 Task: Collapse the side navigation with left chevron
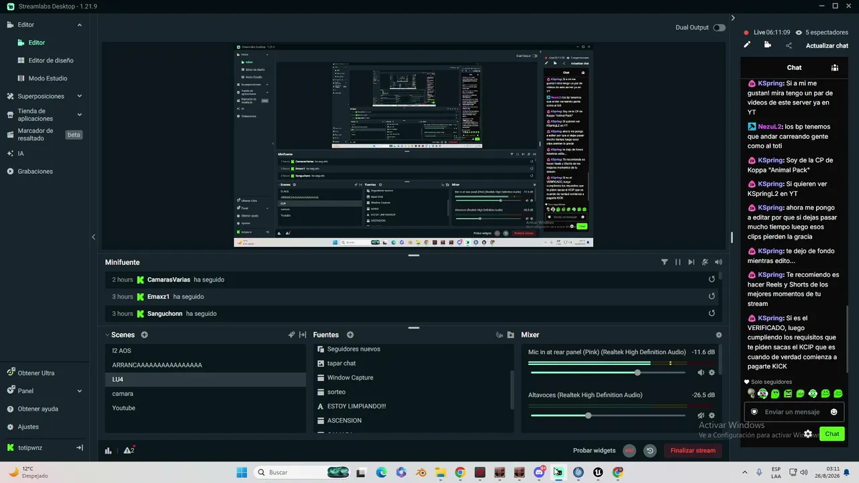pos(93,237)
